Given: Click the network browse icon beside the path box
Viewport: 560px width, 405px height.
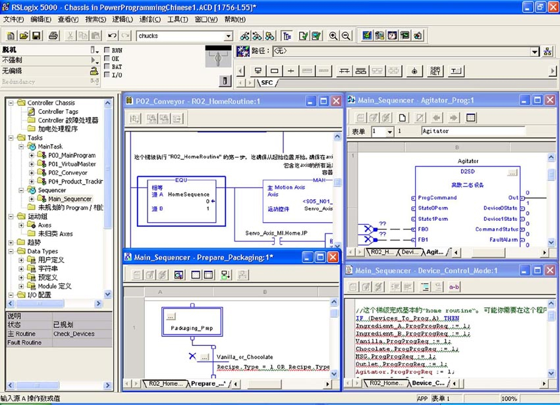Looking at the screenshot, I should (x=547, y=51).
